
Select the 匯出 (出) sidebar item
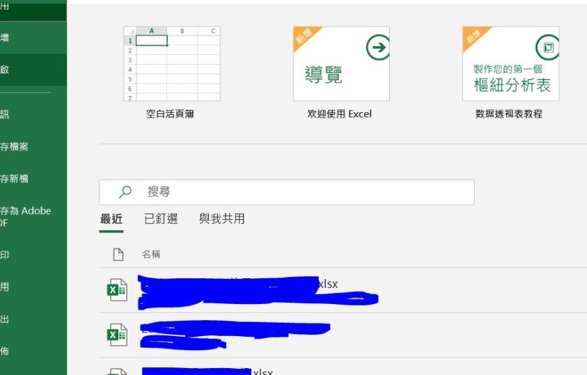(x=33, y=319)
